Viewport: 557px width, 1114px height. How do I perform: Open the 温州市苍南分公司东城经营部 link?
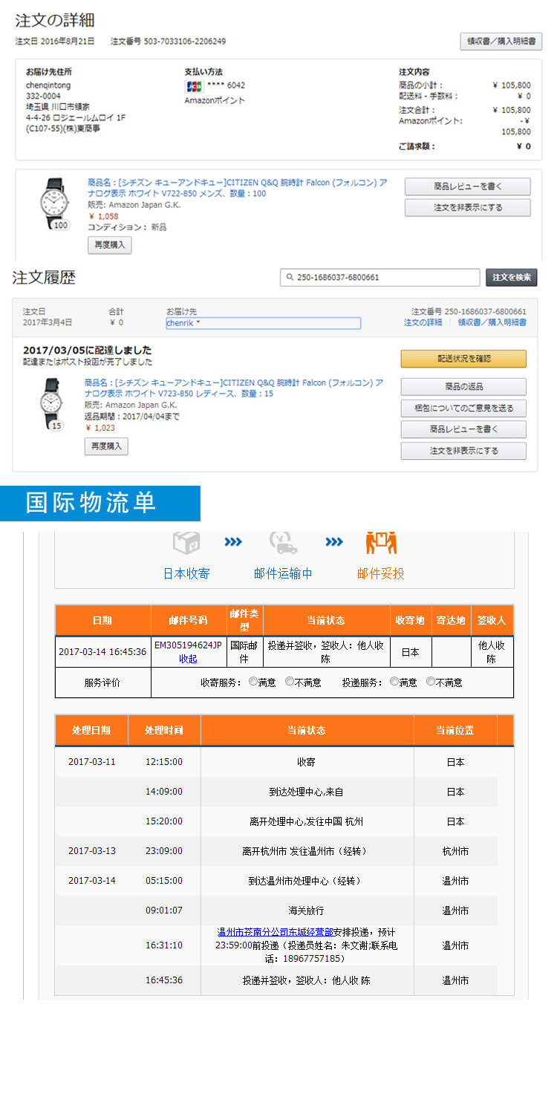[275, 932]
